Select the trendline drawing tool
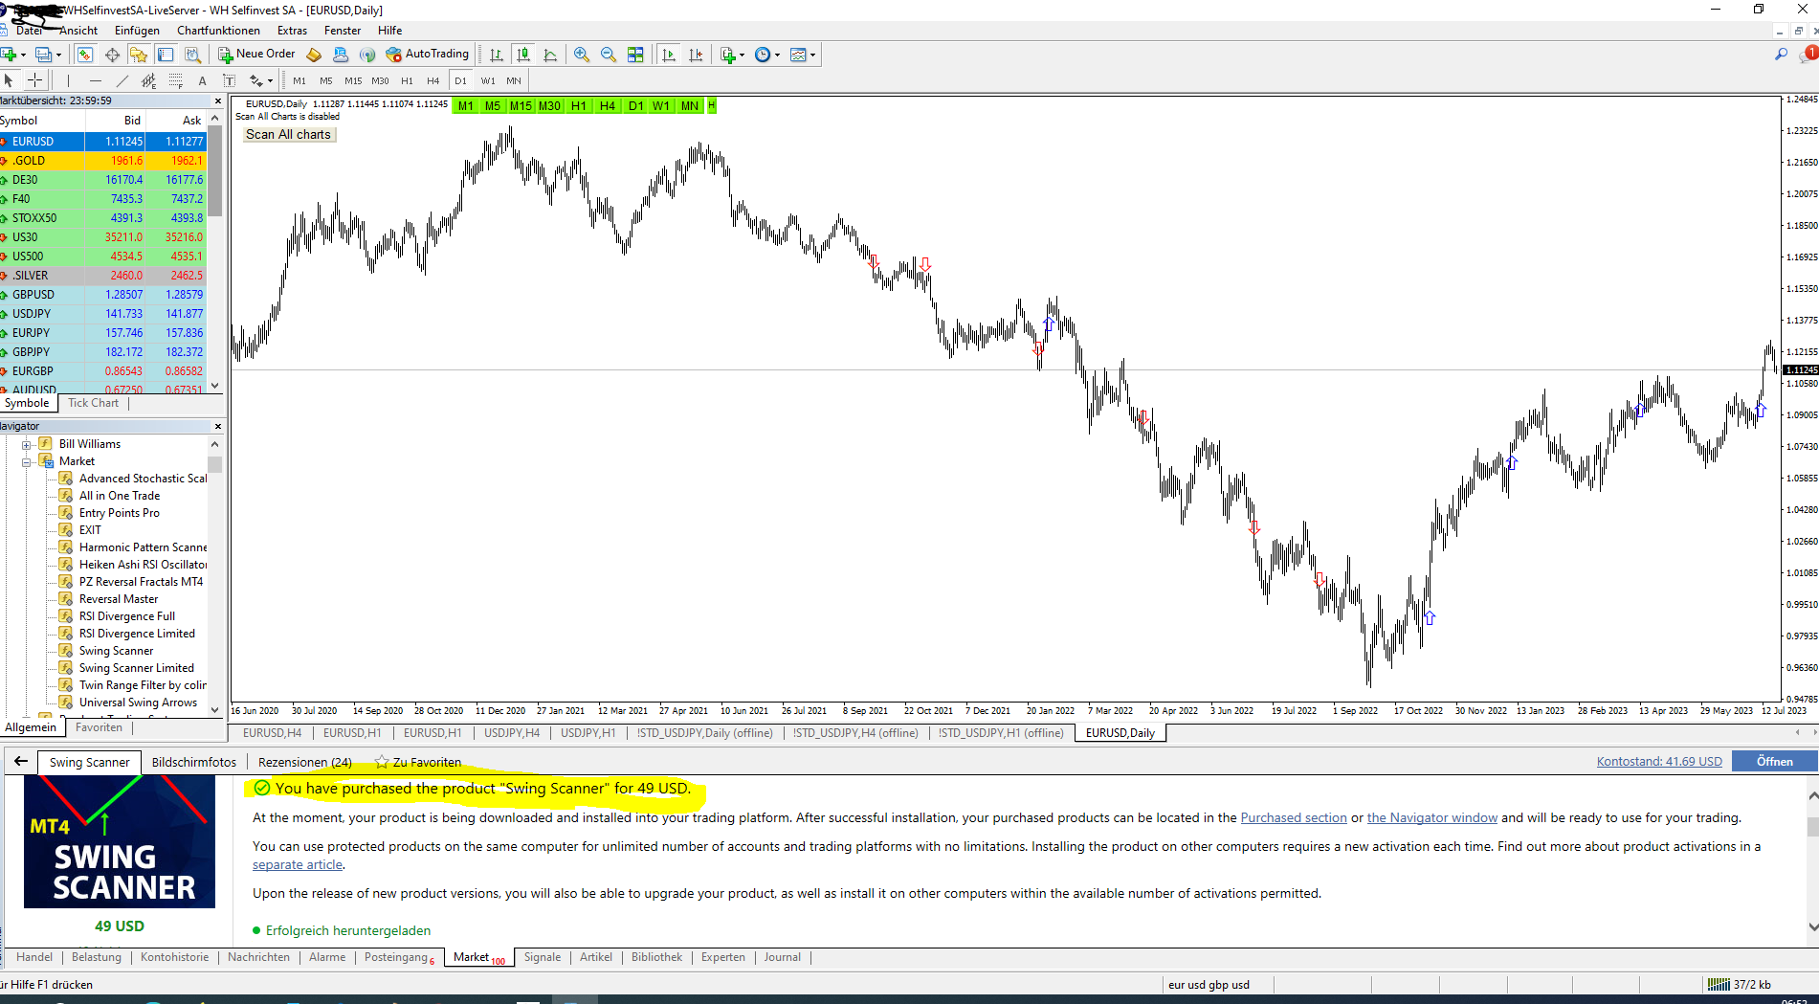This screenshot has width=1819, height=1004. [x=122, y=80]
